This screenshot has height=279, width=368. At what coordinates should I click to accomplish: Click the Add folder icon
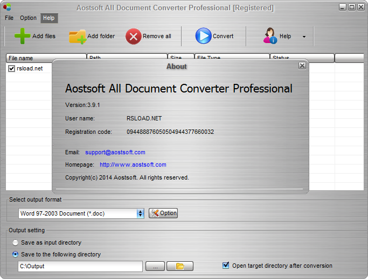[78, 37]
